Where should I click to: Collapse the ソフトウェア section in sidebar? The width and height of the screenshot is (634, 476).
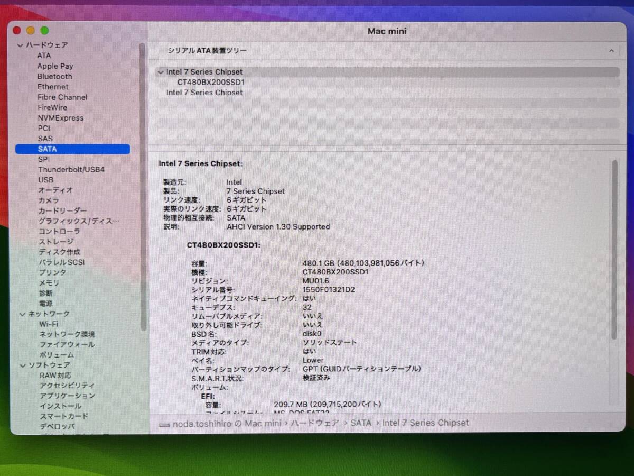(23, 365)
